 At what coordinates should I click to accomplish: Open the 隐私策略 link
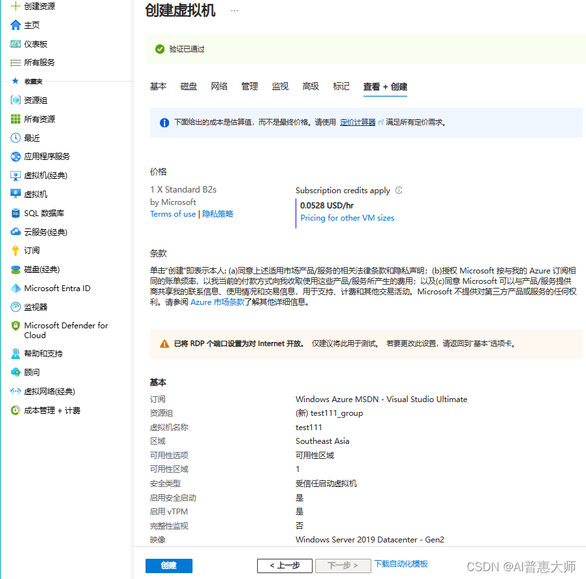tap(217, 214)
